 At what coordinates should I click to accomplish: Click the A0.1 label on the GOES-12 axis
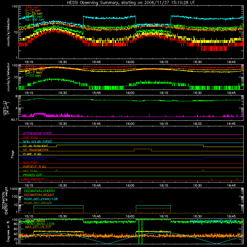(x=14, y=119)
